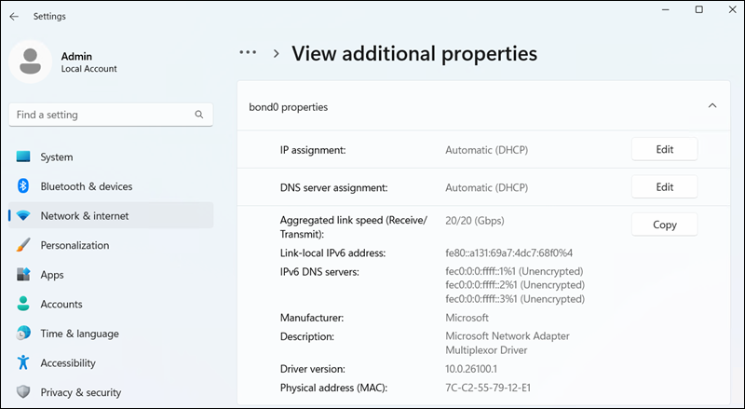Click the Multiplexor Driver description value
The width and height of the screenshot is (745, 409).
pyautogui.click(x=486, y=350)
